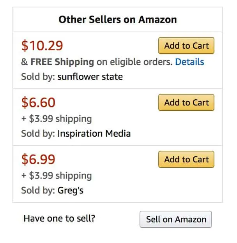Select the seller name Greg's
This screenshot has width=237, height=243.
pos(71,190)
